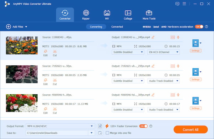The height and width of the screenshot is (139, 214).
Task: Open Settings for 11908342 video
Action: coord(195,51)
